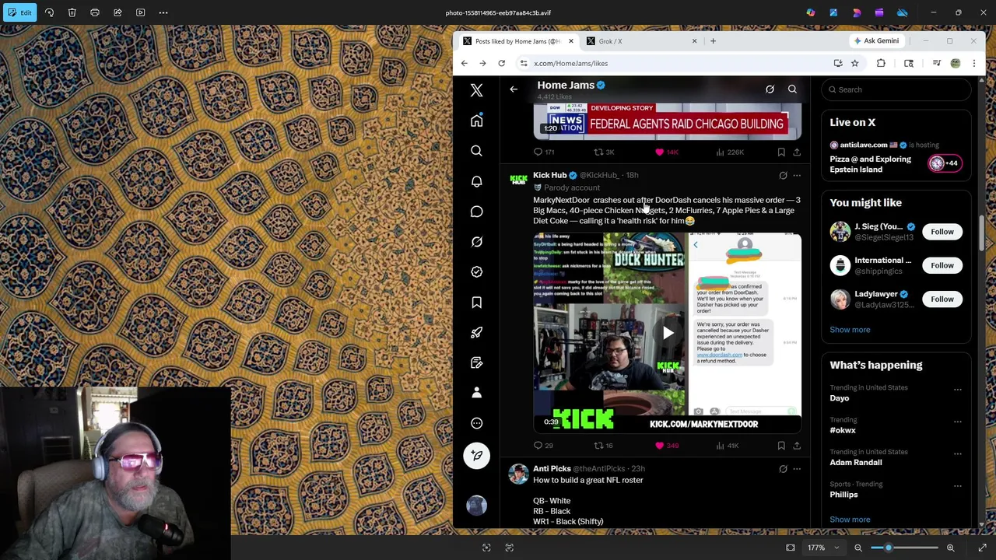Go to Home in X sidebar
Viewport: 996px width, 560px height.
(476, 121)
